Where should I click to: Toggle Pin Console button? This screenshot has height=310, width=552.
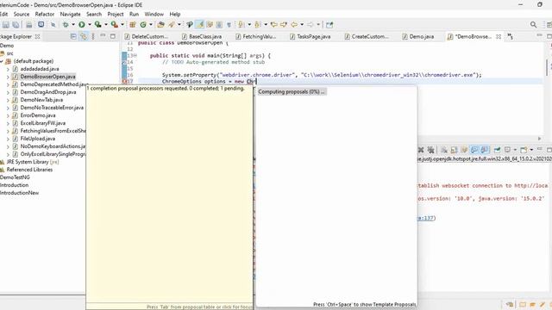(497, 150)
